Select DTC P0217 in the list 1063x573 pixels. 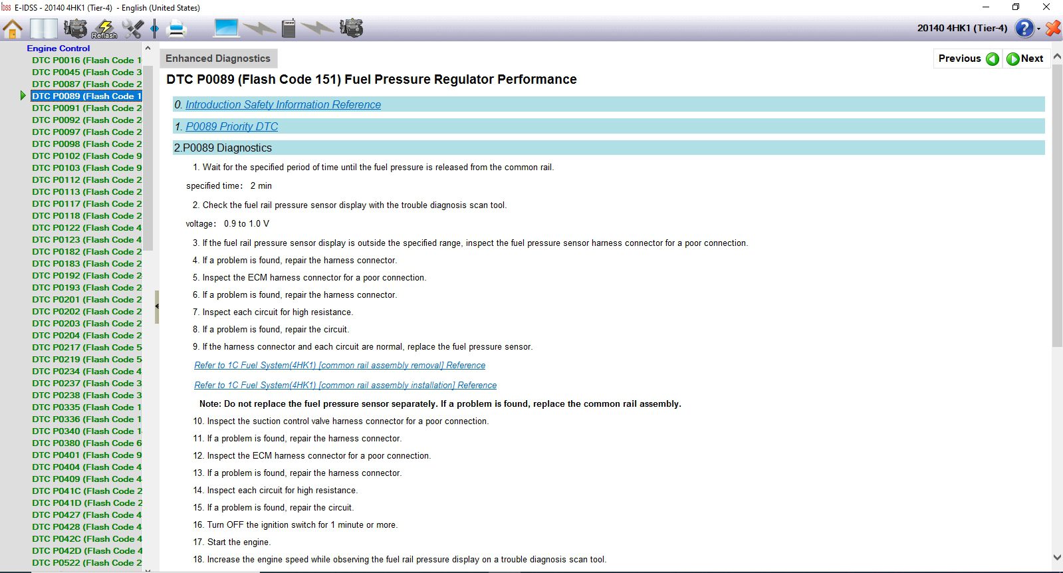[x=87, y=348]
